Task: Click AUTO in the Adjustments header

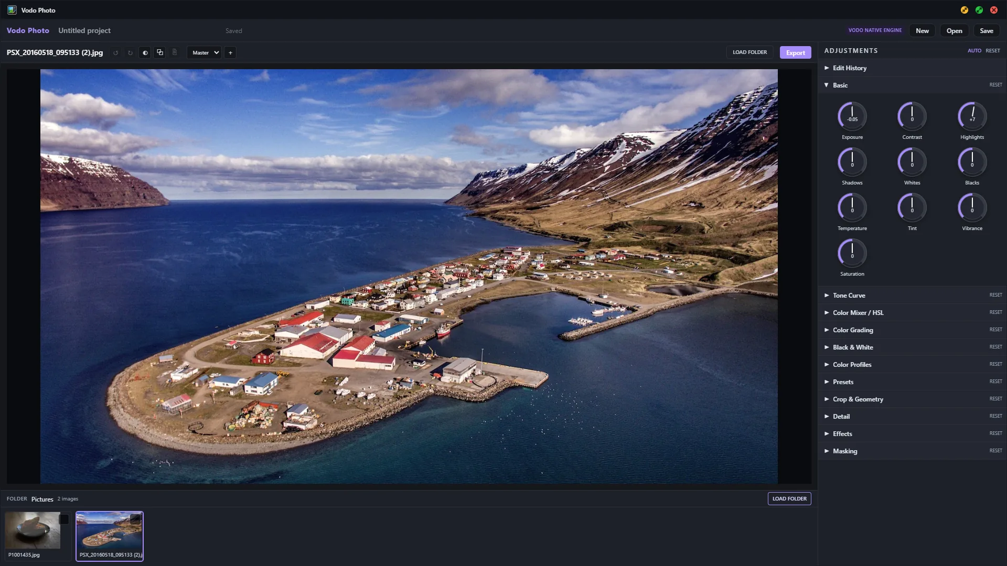Action: click(974, 51)
